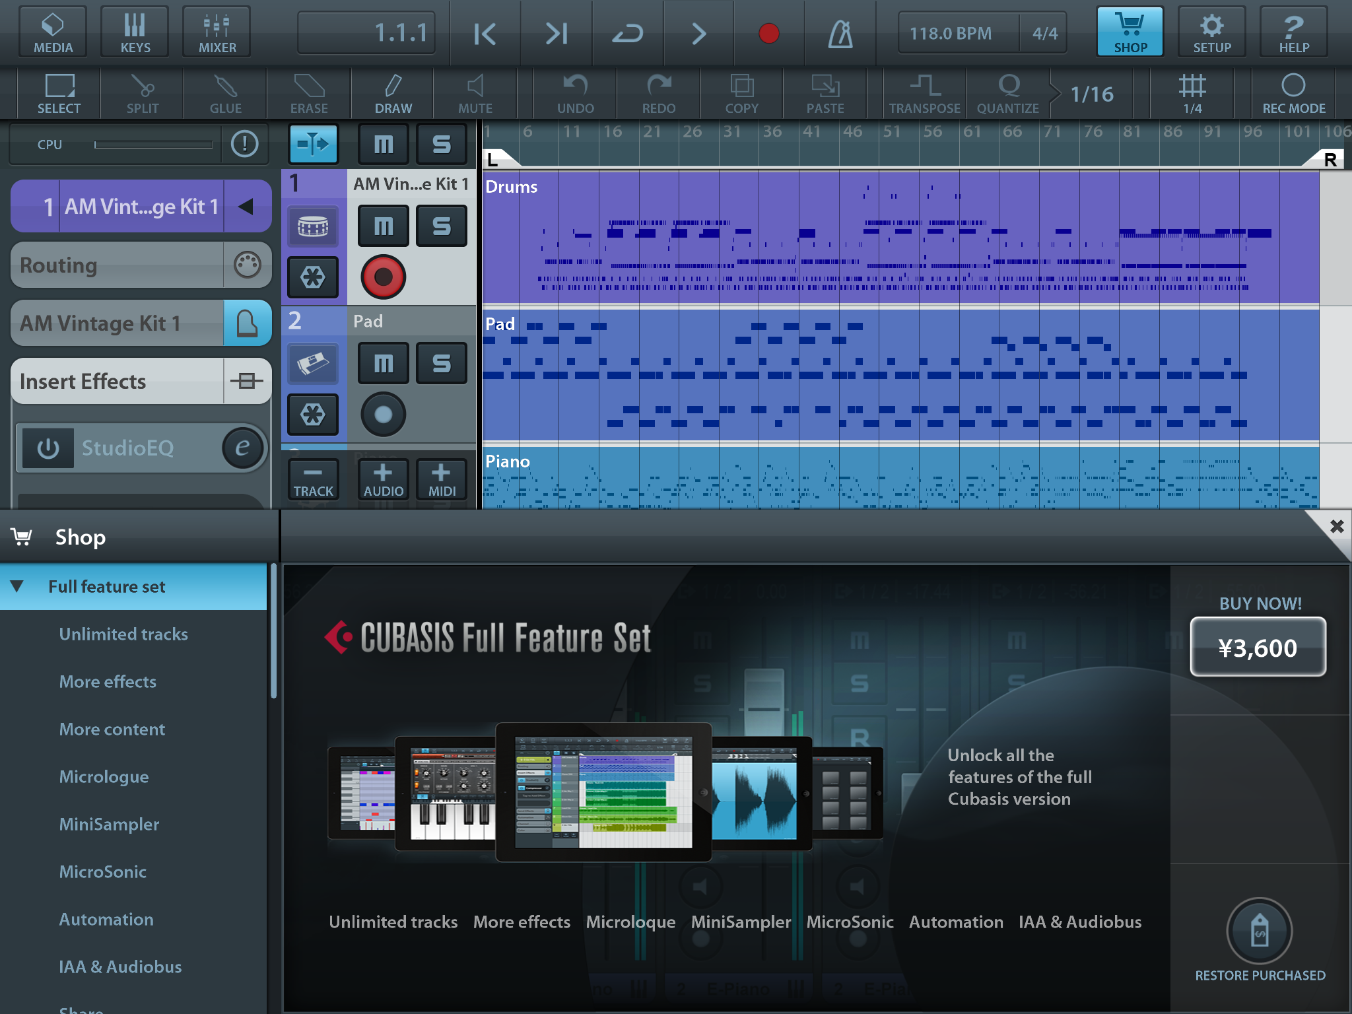Open the HELP panel
Viewport: 1352px width, 1014px height.
1294,32
